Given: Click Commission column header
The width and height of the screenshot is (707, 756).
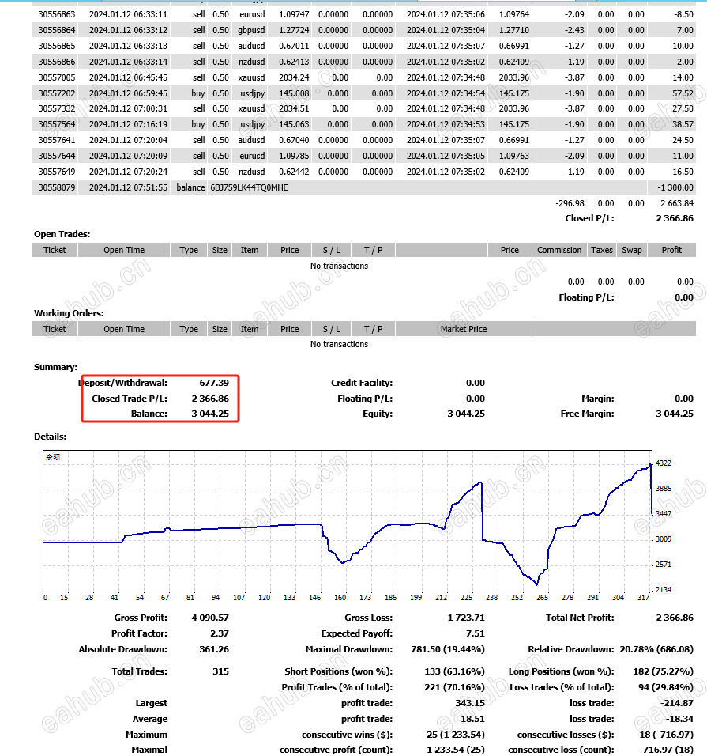Looking at the screenshot, I should (x=559, y=250).
